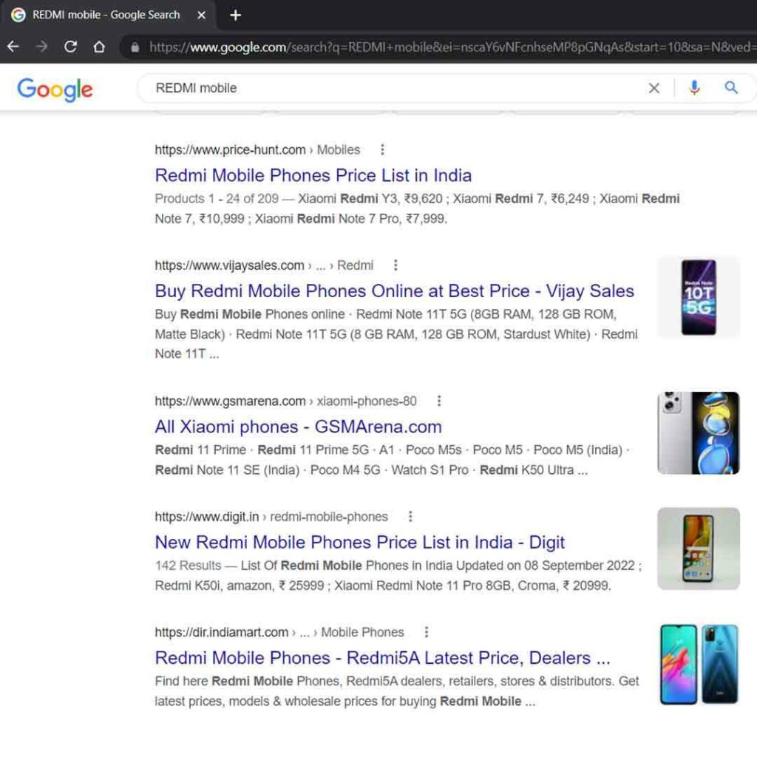
Task: Go back using the browser back arrow
Action: pyautogui.click(x=13, y=47)
